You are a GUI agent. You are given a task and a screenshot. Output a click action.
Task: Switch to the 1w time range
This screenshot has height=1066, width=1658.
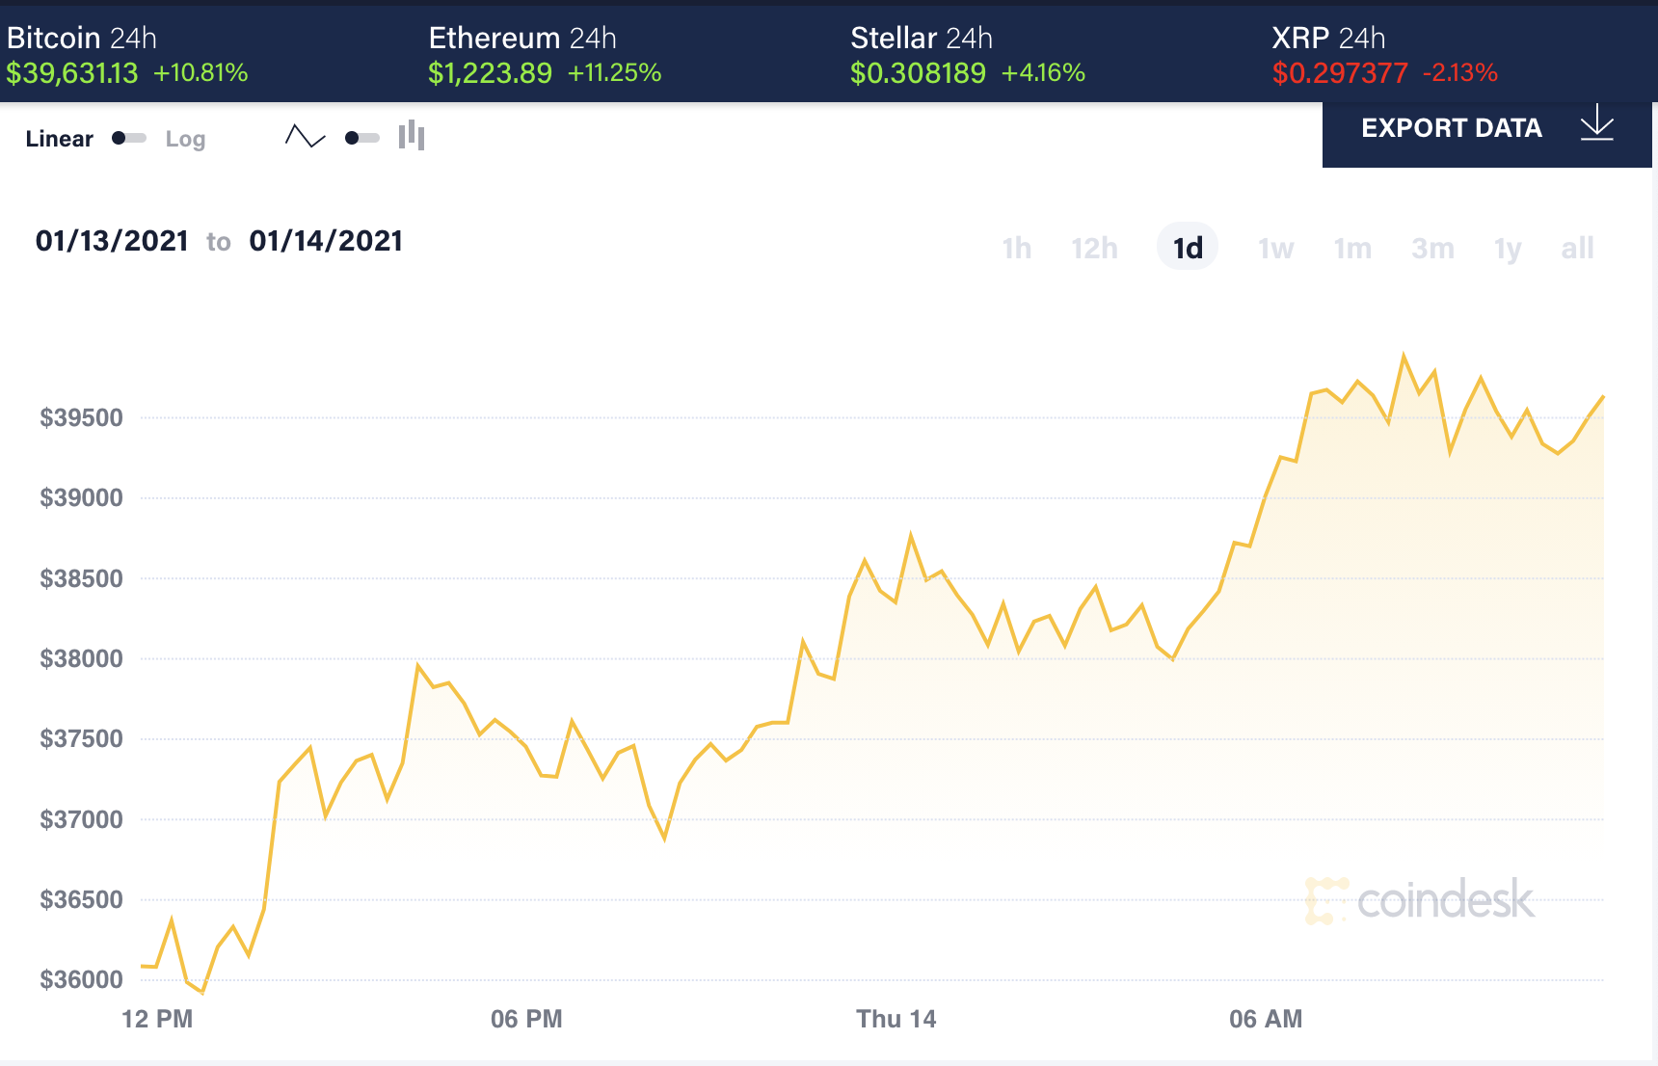(x=1275, y=249)
